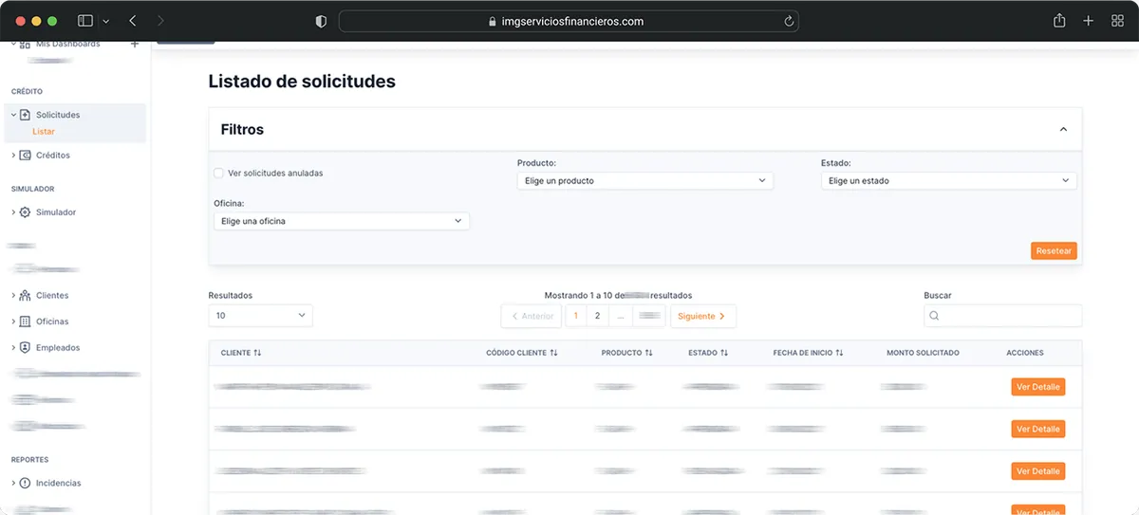
Task: Click Siguiente to view next page
Action: point(702,316)
